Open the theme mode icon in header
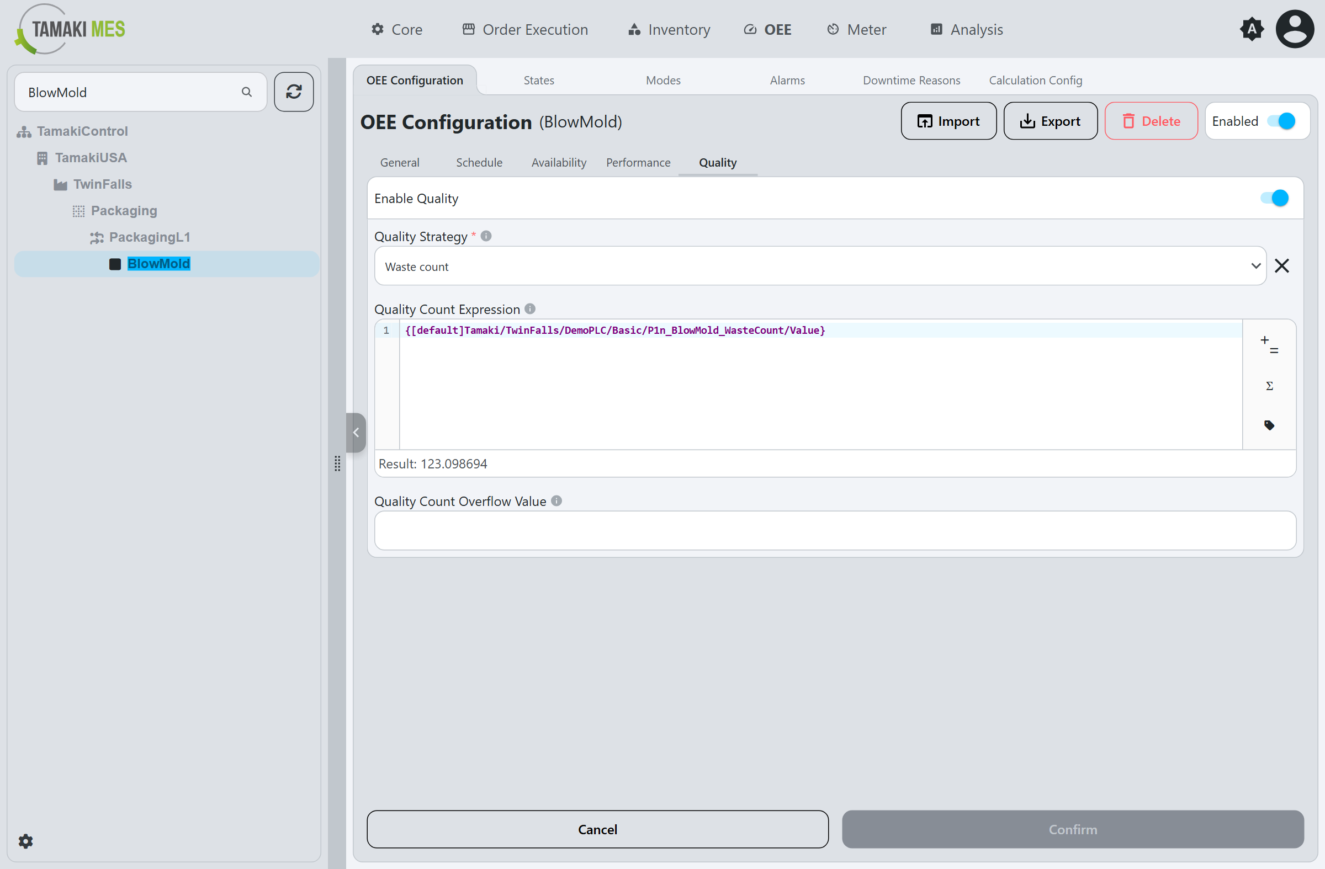The height and width of the screenshot is (869, 1325). click(1252, 29)
